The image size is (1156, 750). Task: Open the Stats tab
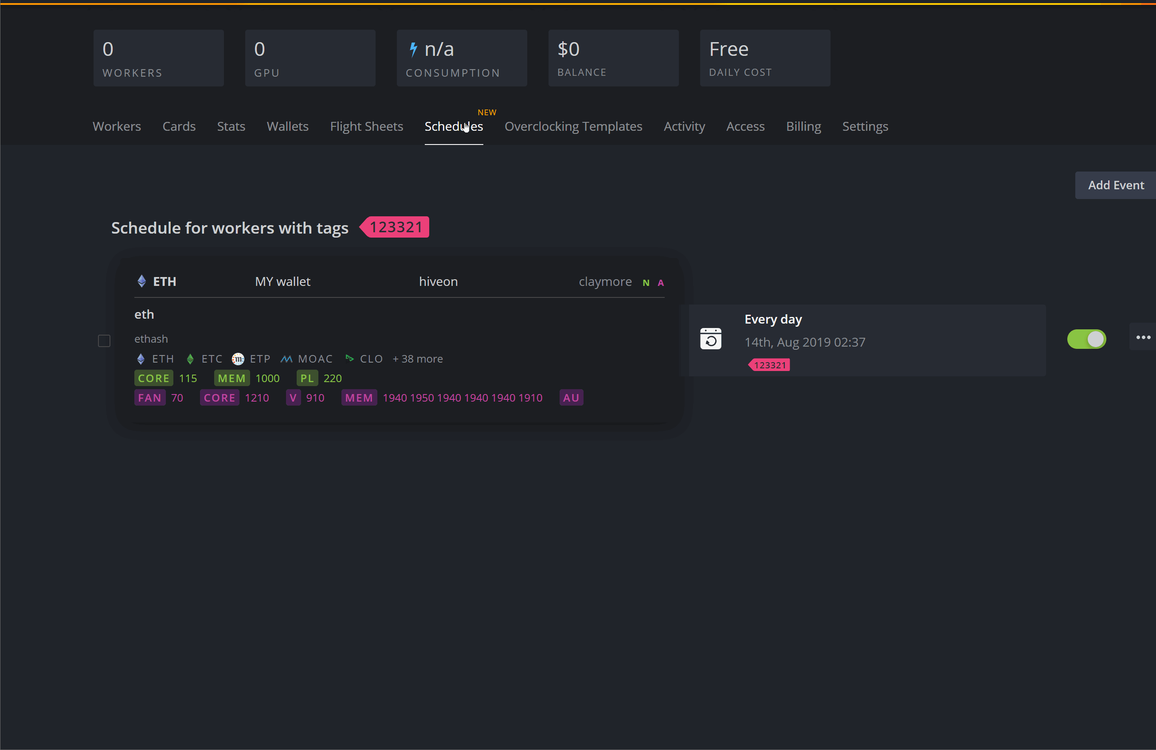click(x=231, y=126)
